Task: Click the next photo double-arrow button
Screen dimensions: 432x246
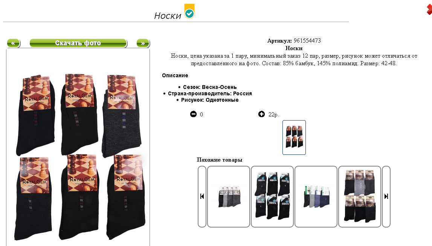Action: (143, 43)
